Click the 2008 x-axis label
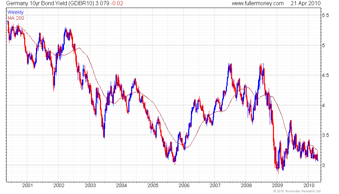This screenshot has width=339, height=194. pos(246,185)
